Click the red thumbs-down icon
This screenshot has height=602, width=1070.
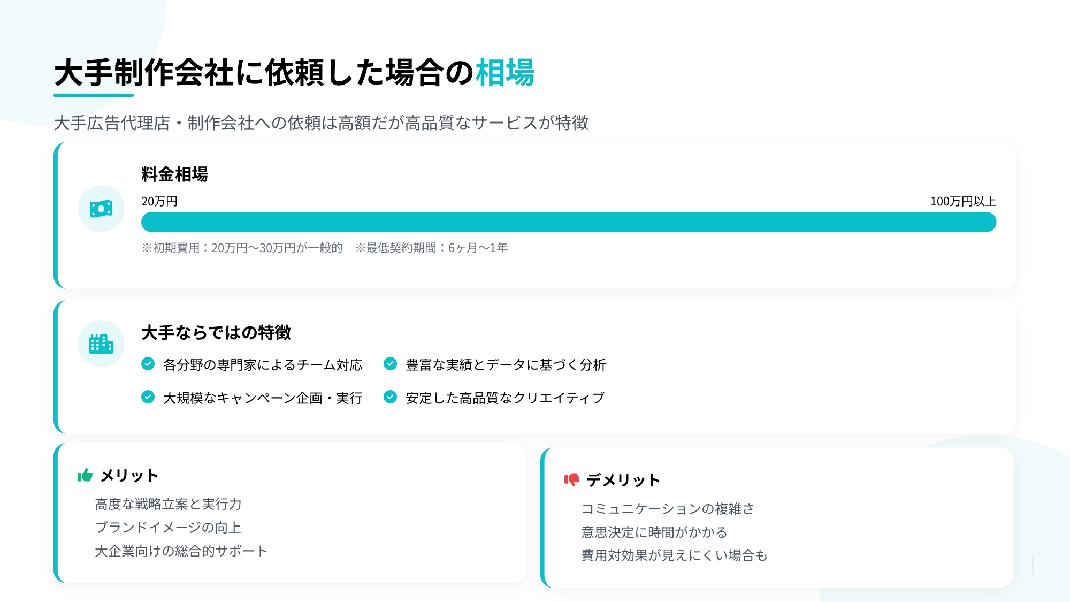click(x=572, y=479)
